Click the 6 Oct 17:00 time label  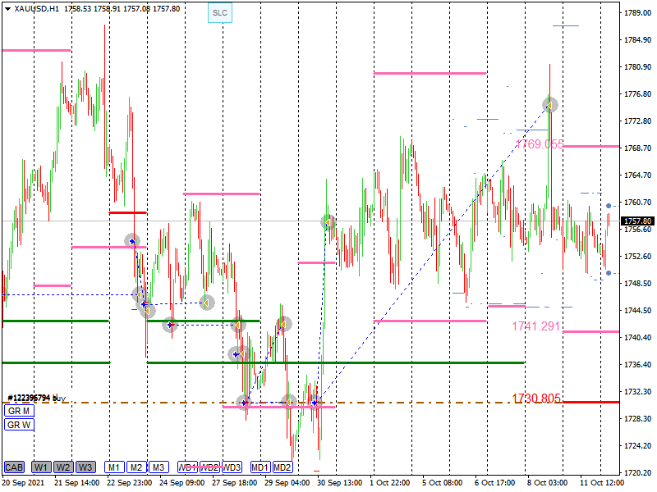(495, 483)
